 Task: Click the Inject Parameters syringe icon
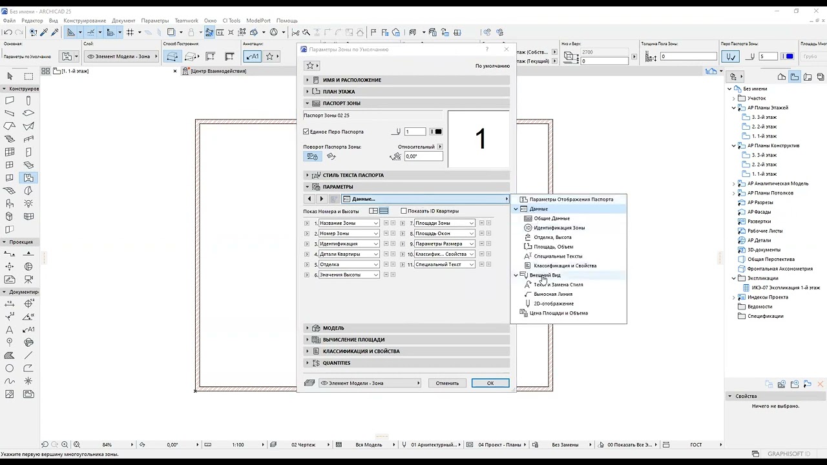pos(55,32)
